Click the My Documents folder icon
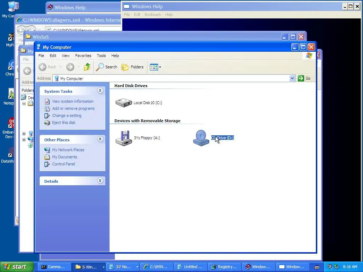Image resolution: width=363 pixels, height=272 pixels. click(47, 157)
